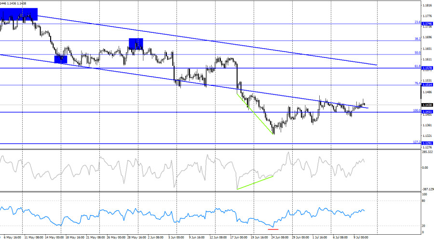Image resolution: width=434 pixels, height=241 pixels.
Task: Select the 1.1578 price level tag
Action: pos(427,68)
